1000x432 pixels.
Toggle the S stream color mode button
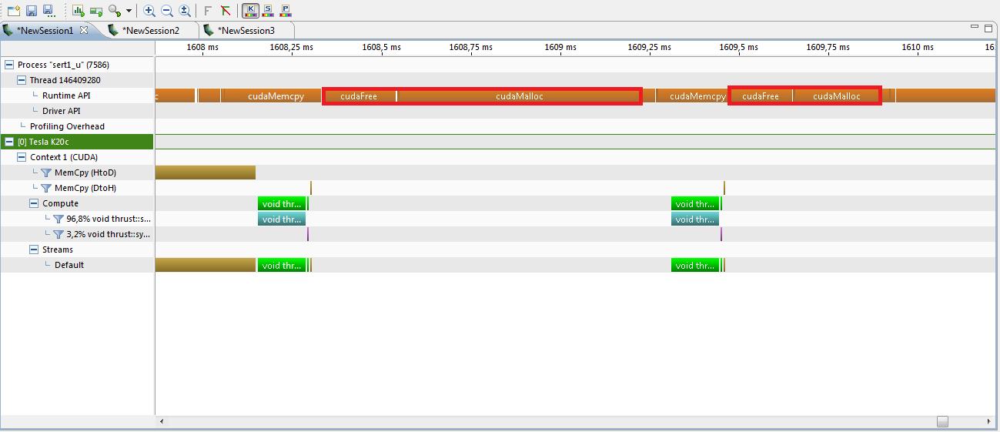coord(268,11)
